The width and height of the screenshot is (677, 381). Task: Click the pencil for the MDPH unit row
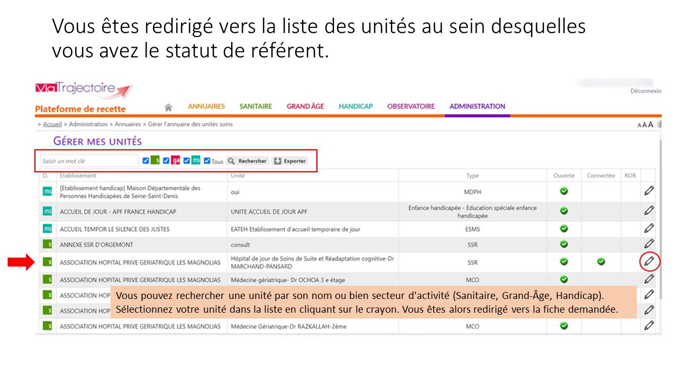pyautogui.click(x=649, y=191)
